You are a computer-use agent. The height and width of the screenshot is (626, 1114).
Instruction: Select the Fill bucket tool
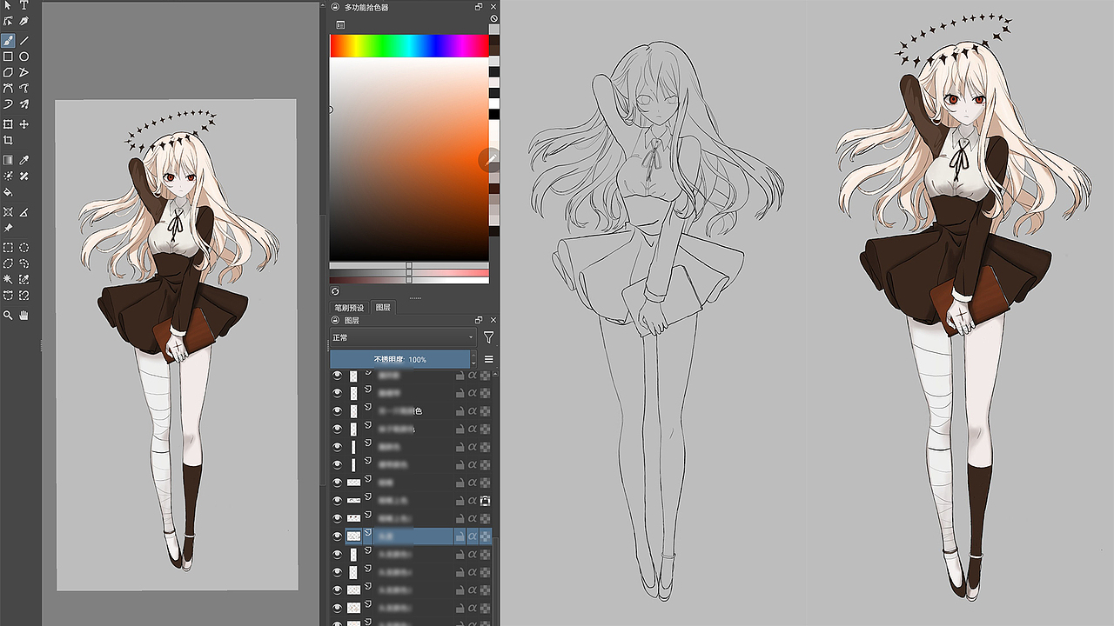(x=8, y=191)
